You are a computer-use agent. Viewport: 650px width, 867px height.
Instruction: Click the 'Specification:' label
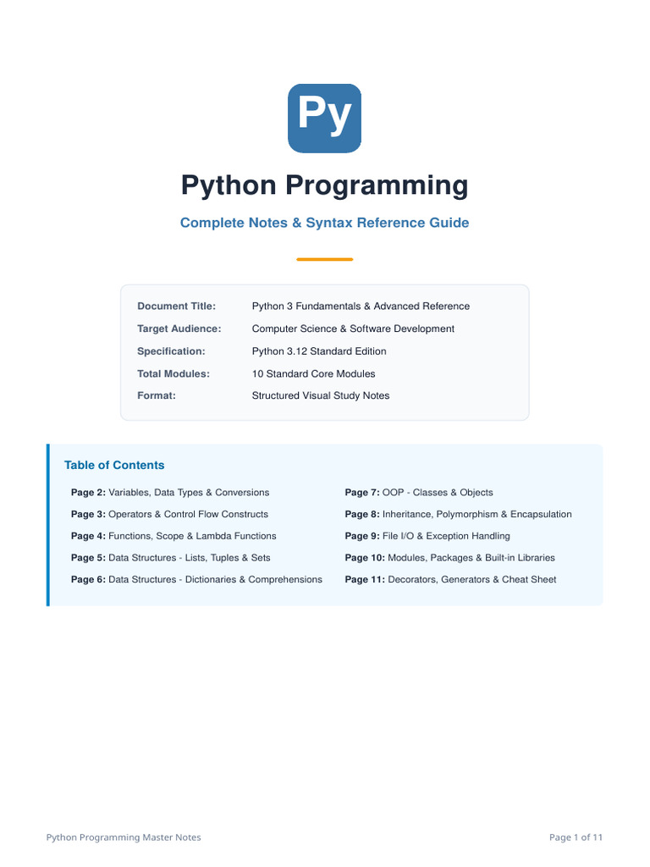(x=171, y=351)
